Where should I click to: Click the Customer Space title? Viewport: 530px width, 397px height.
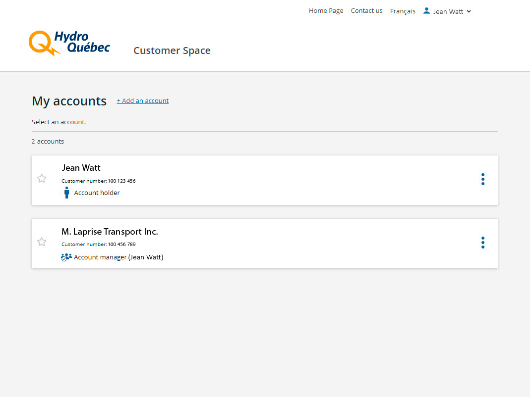tap(172, 50)
